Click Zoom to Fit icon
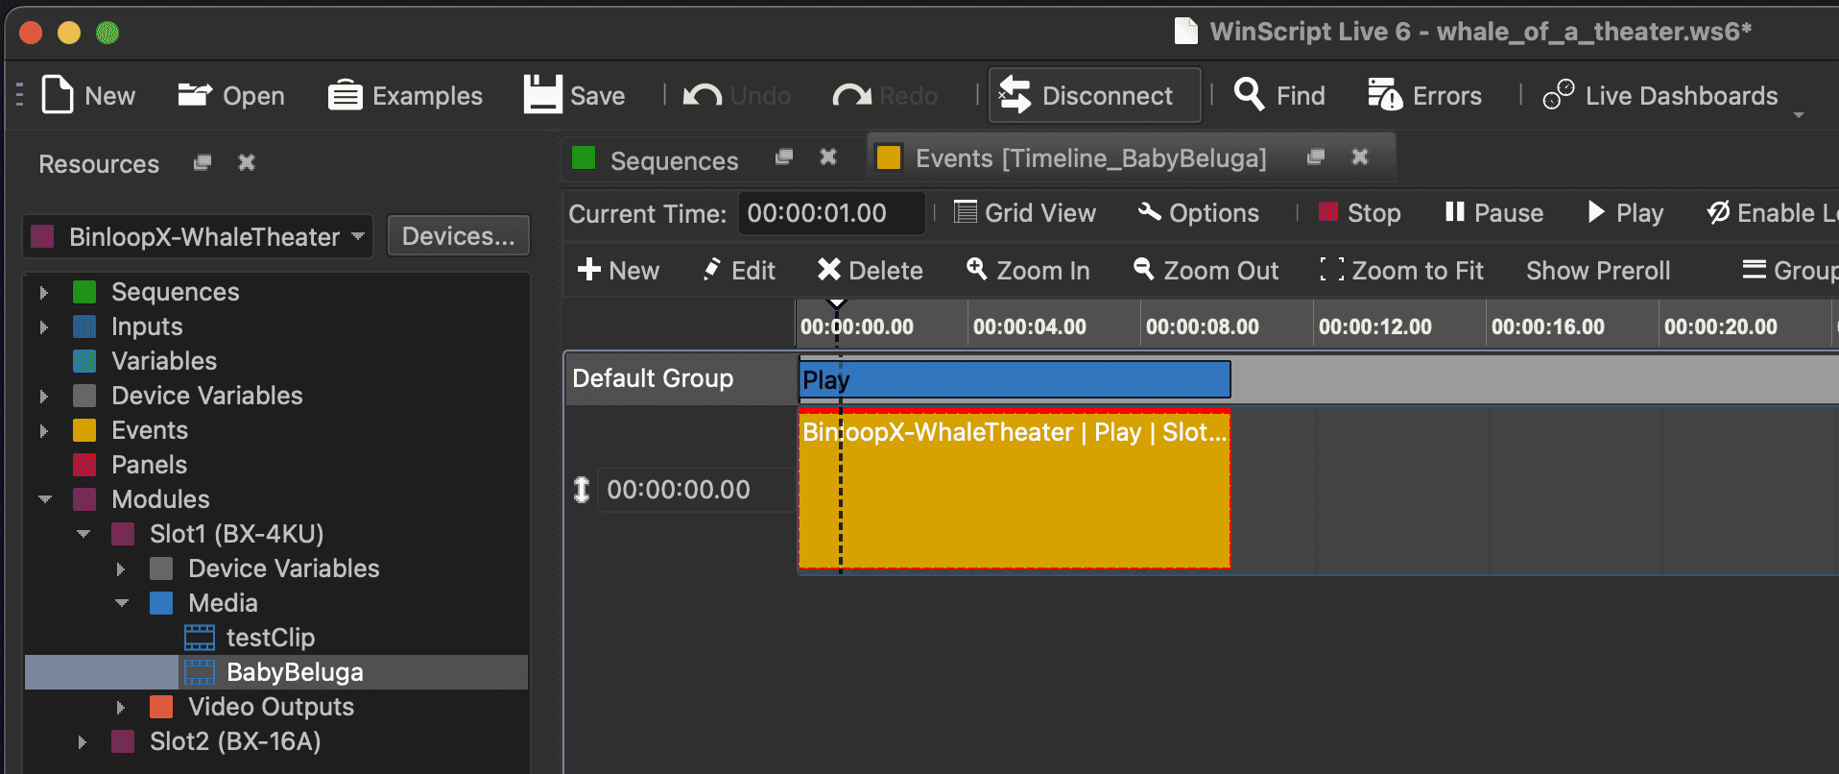The image size is (1839, 774). 1331,270
